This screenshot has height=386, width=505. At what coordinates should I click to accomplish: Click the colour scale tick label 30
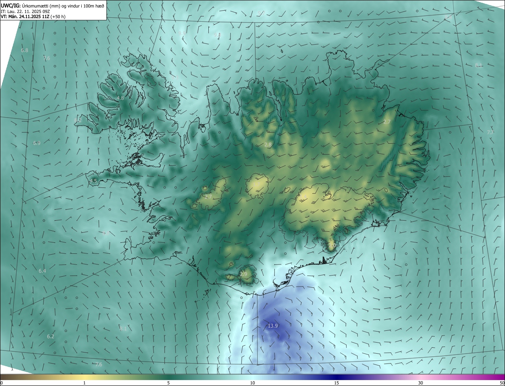(x=421, y=383)
